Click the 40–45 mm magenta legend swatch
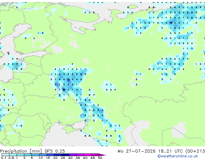 88,155
